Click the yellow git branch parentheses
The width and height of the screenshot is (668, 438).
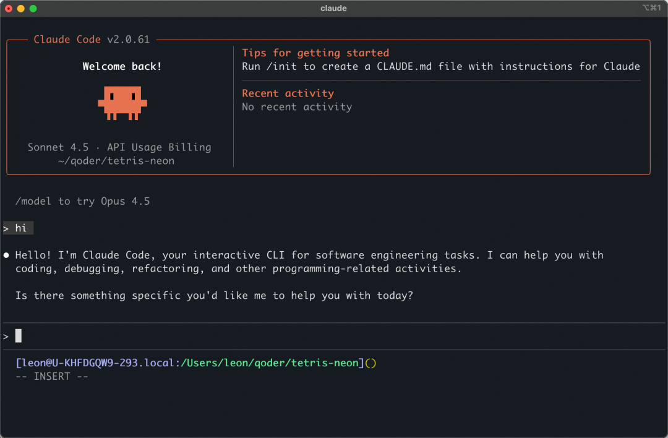click(x=370, y=363)
